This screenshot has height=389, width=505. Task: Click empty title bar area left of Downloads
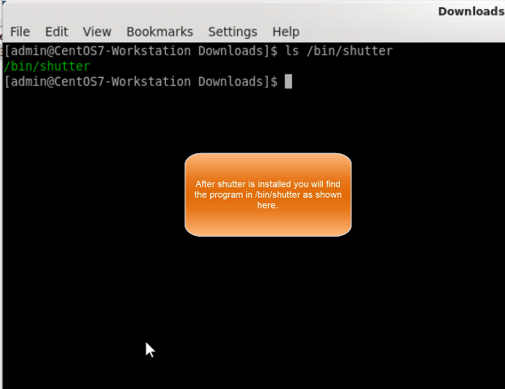tap(243, 11)
